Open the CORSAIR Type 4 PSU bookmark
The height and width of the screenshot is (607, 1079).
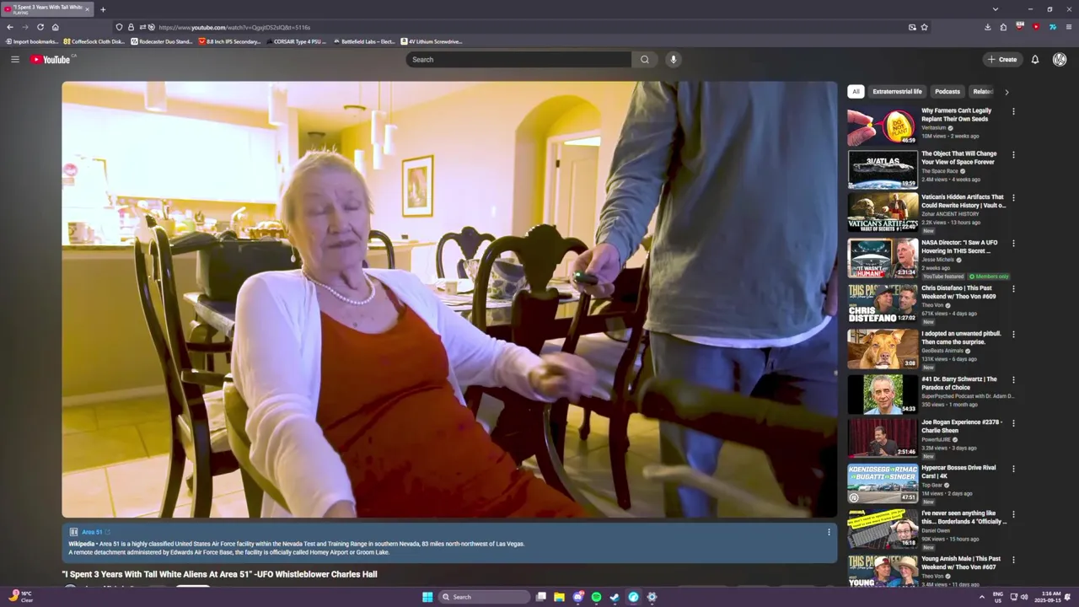(x=296, y=41)
